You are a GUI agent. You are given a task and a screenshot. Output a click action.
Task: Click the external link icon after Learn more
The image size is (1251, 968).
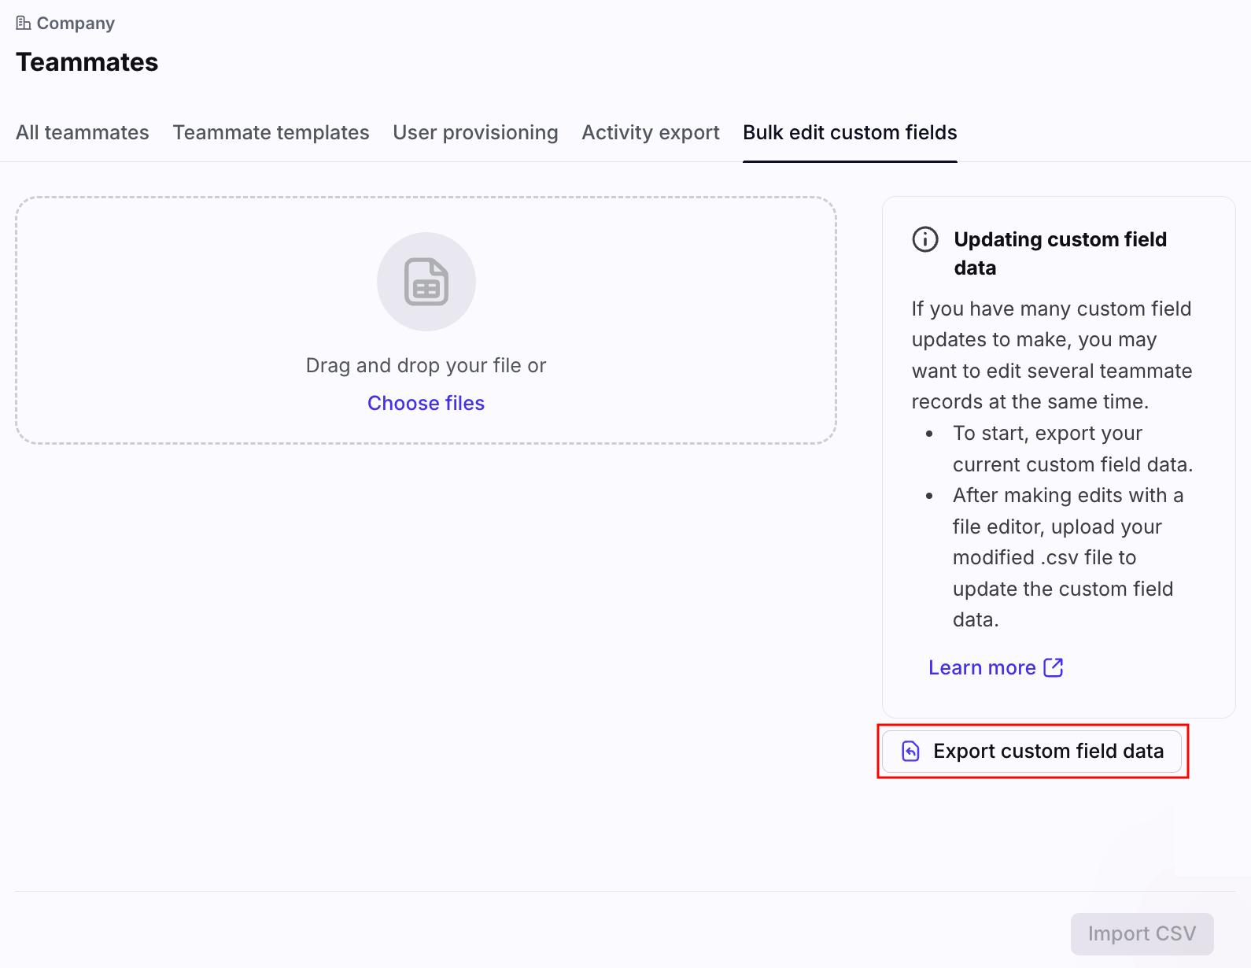(x=1053, y=667)
